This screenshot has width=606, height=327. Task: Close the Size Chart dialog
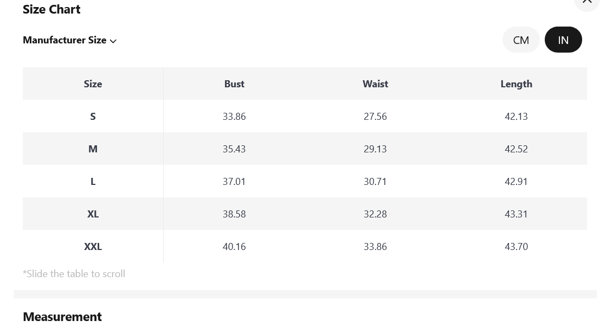coord(586,2)
